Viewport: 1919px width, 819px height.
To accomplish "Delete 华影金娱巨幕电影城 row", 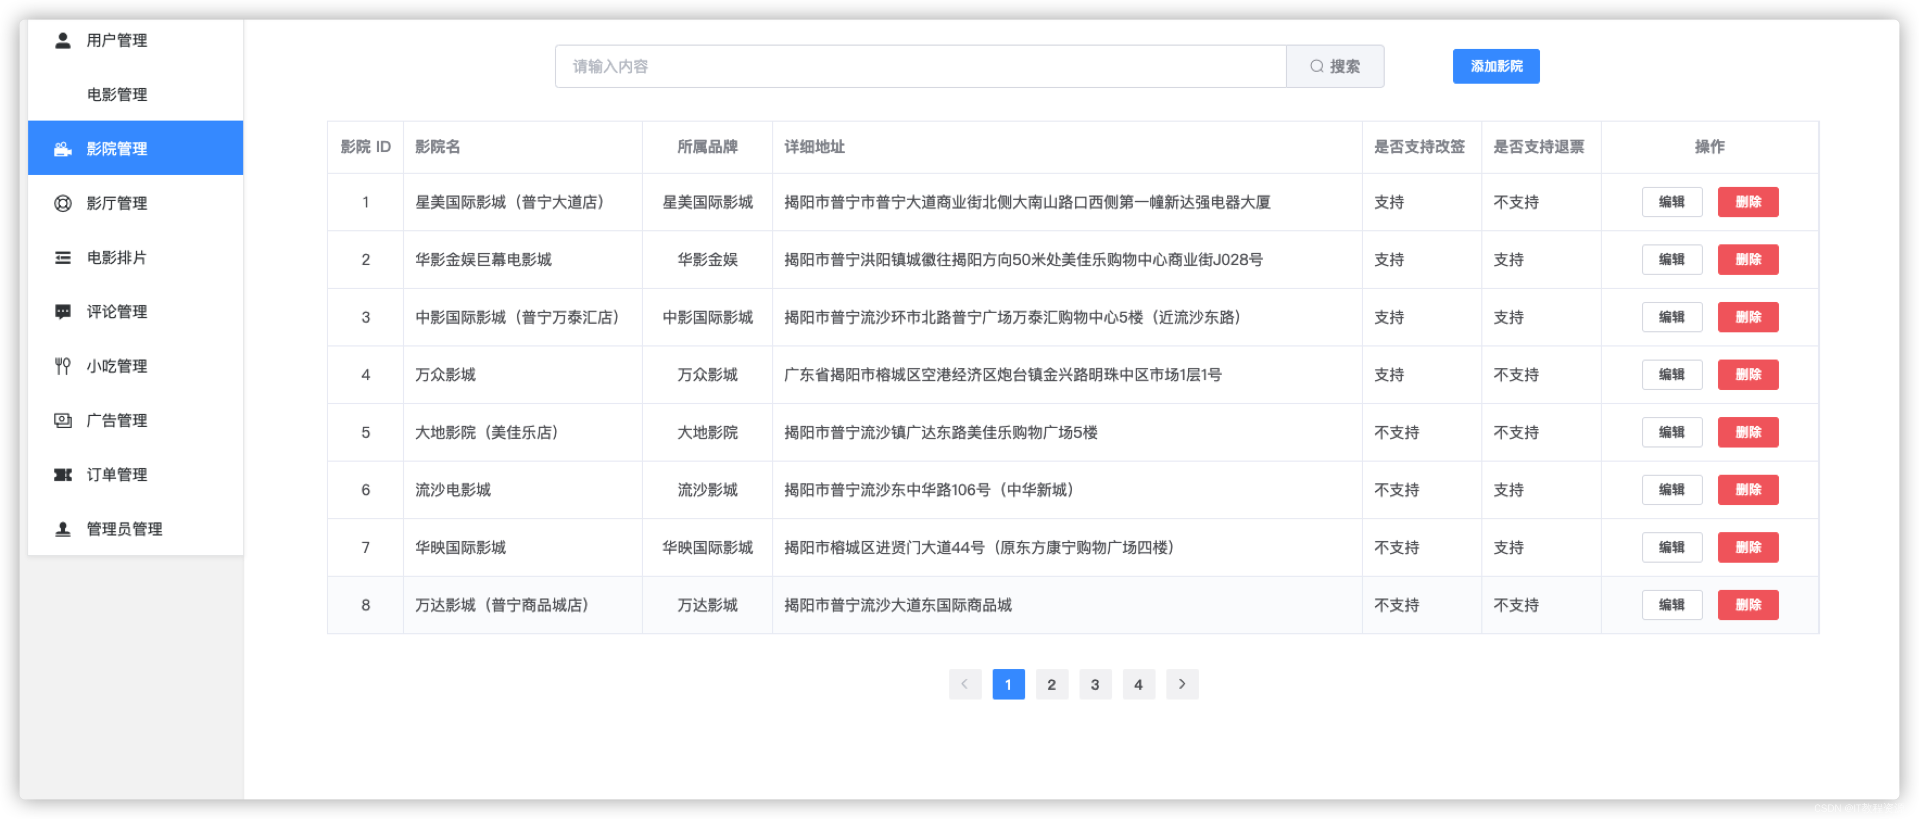I will coord(1747,260).
